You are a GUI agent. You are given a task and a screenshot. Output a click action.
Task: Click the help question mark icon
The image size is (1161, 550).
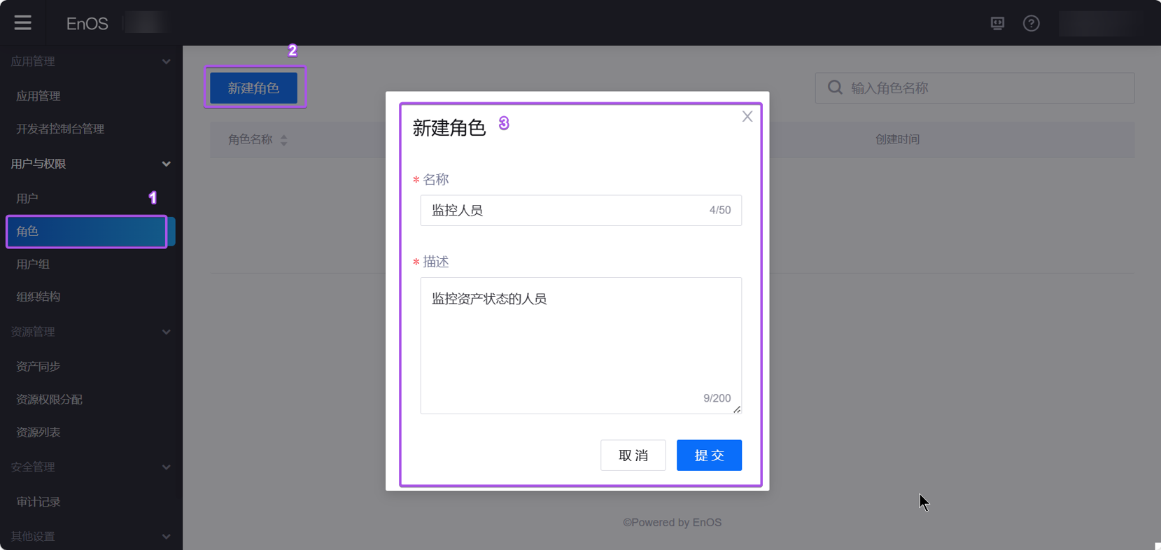pyautogui.click(x=1031, y=23)
